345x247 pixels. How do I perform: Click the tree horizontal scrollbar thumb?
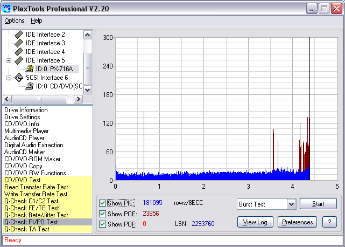tap(39, 99)
